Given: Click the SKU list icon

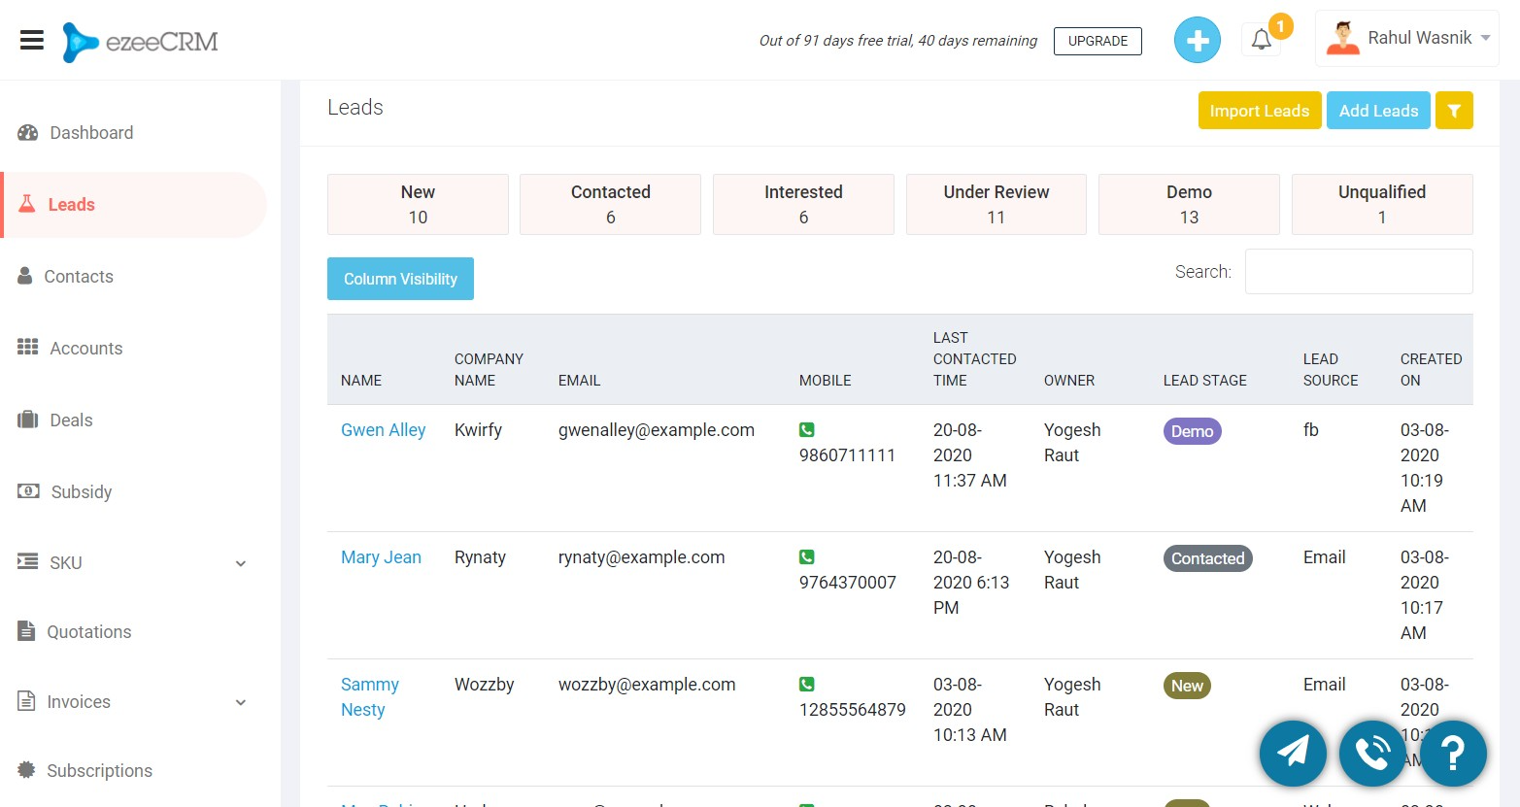Looking at the screenshot, I should (28, 561).
